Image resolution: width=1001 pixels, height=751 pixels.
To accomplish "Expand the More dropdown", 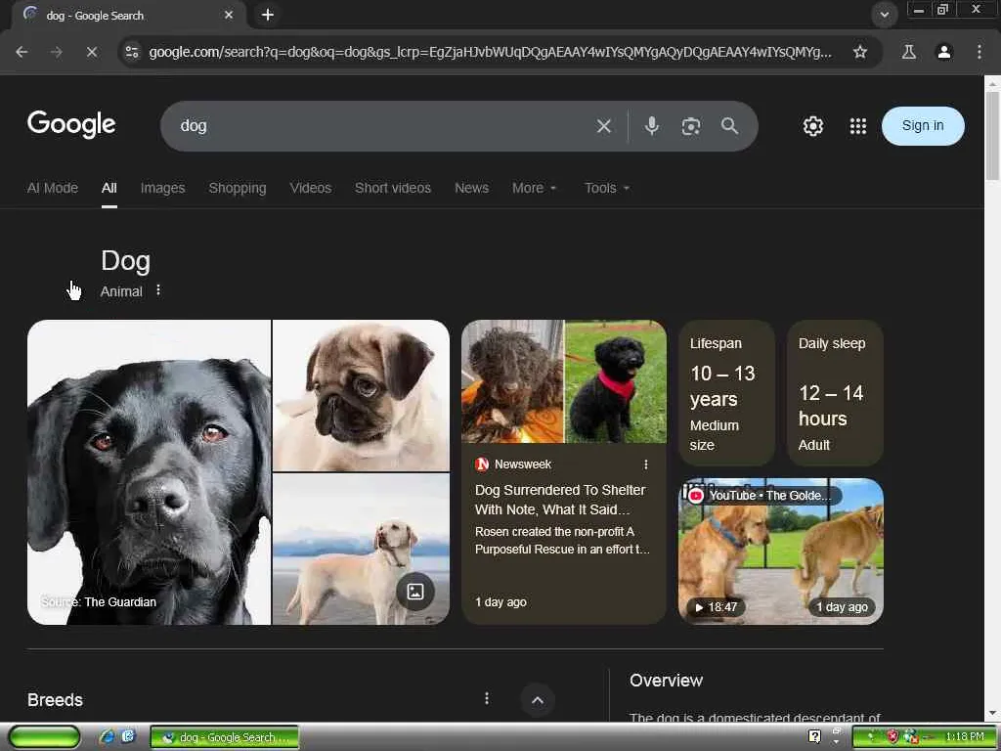I will tap(534, 188).
